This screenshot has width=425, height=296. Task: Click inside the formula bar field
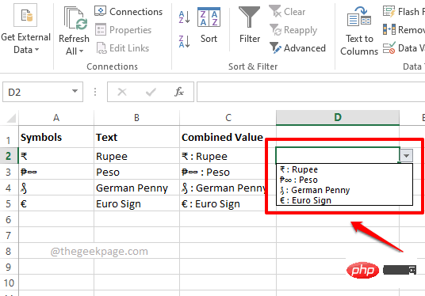[311, 92]
